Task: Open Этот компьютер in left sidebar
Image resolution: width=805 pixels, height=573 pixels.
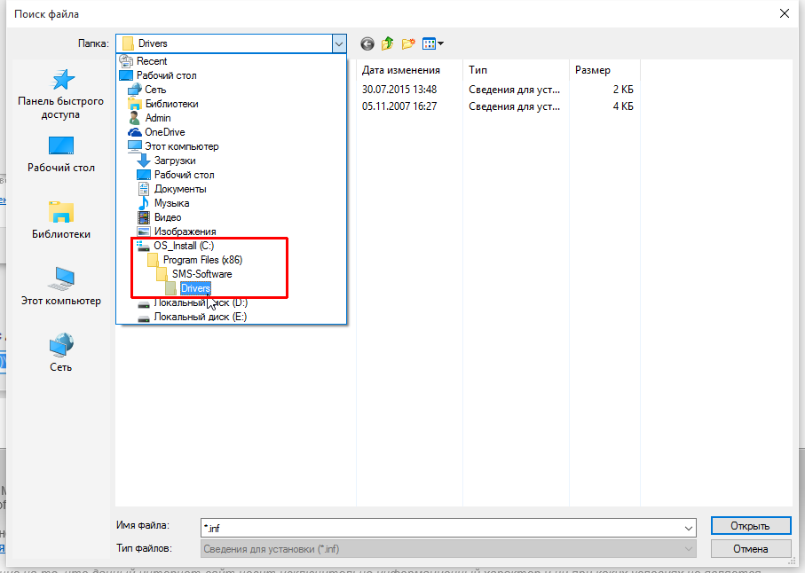Action: (60, 286)
